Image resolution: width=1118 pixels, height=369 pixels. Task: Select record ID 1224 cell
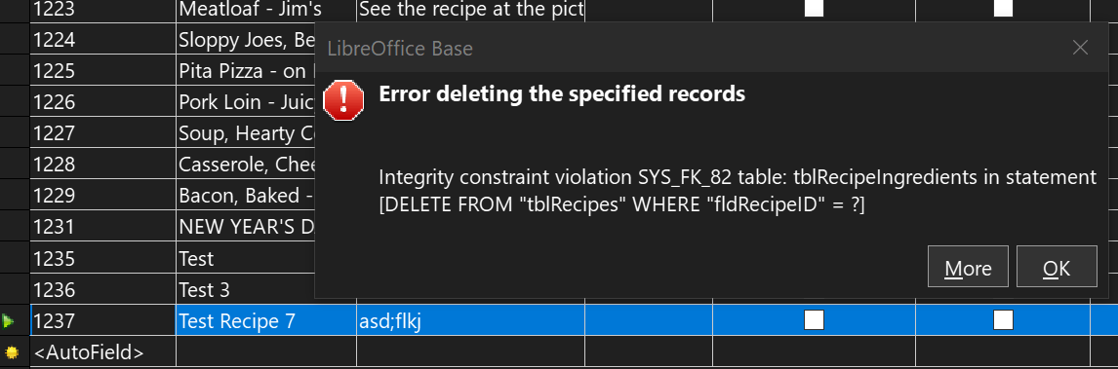pos(103,40)
